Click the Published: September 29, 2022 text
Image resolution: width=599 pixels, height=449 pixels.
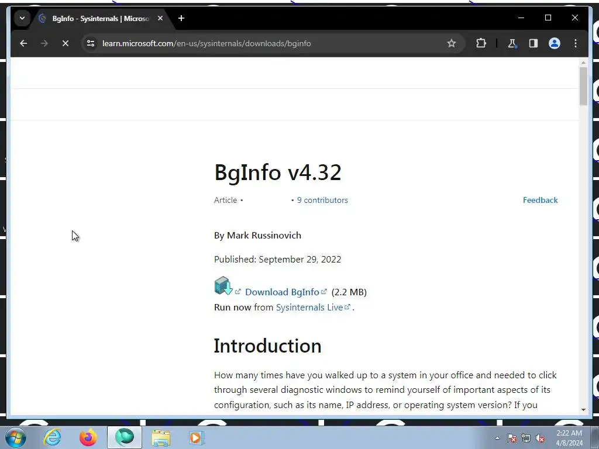pos(277,259)
